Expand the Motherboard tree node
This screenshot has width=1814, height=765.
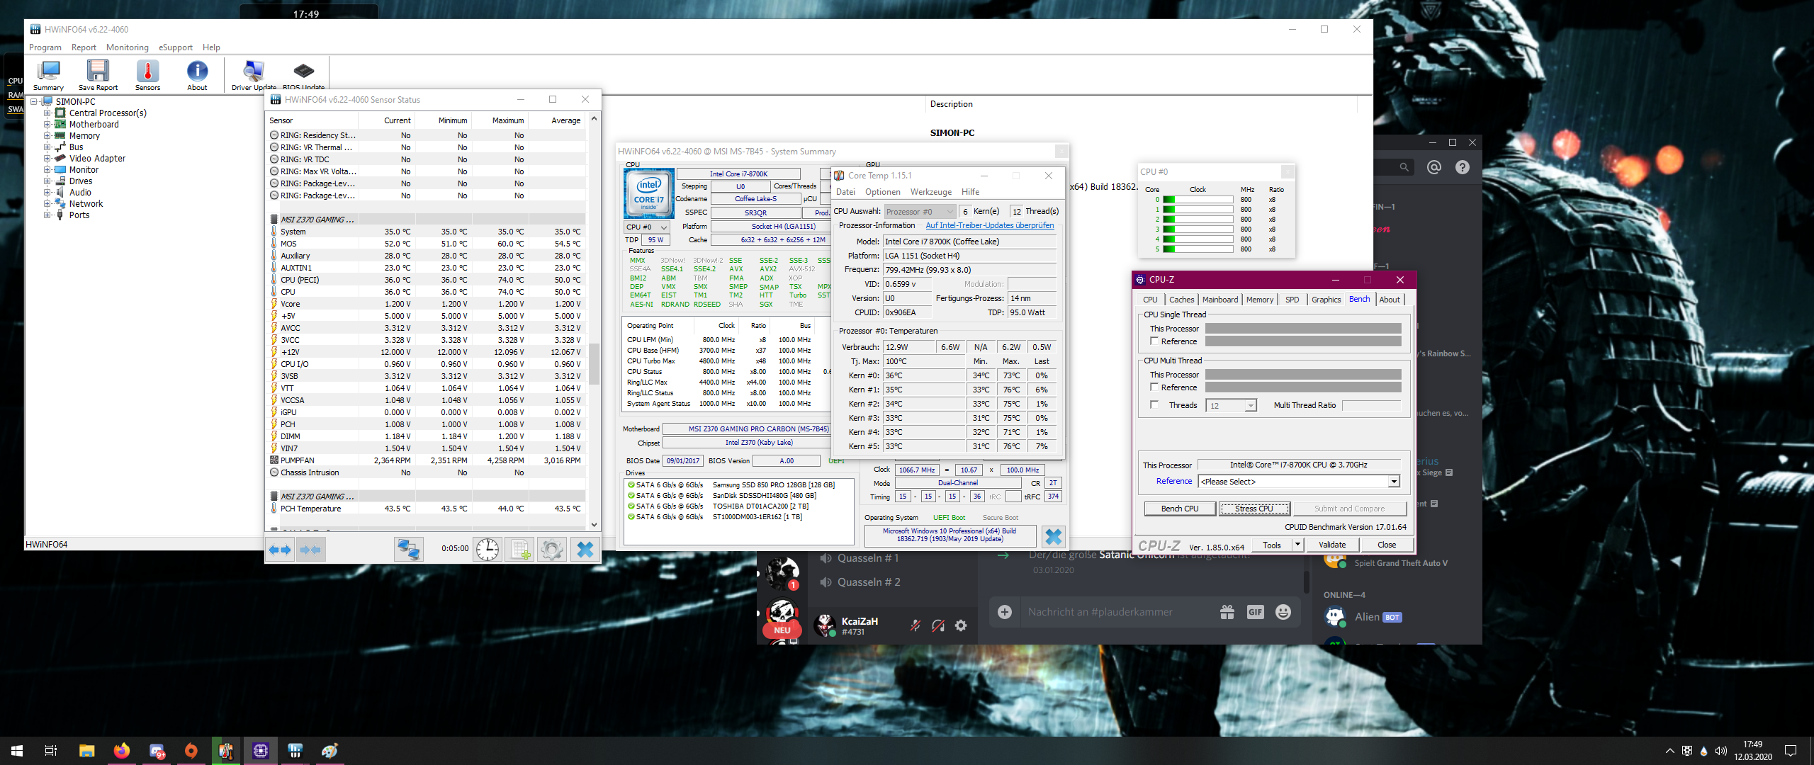(x=47, y=125)
